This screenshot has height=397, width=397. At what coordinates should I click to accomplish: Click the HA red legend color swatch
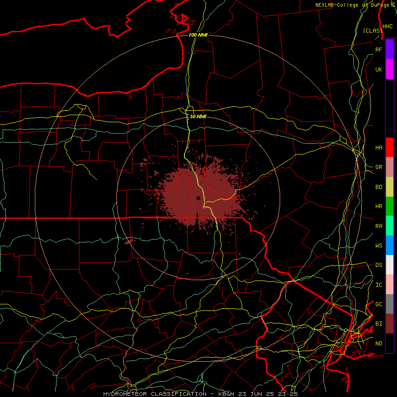tap(390, 147)
